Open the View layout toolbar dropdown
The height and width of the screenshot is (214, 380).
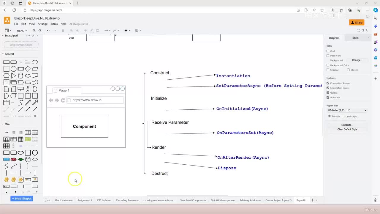click(x=8, y=31)
